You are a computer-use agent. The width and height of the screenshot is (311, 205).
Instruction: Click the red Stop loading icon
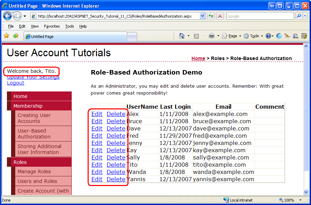pyautogui.click(x=220, y=16)
